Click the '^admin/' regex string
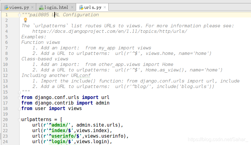 click(x=58, y=125)
